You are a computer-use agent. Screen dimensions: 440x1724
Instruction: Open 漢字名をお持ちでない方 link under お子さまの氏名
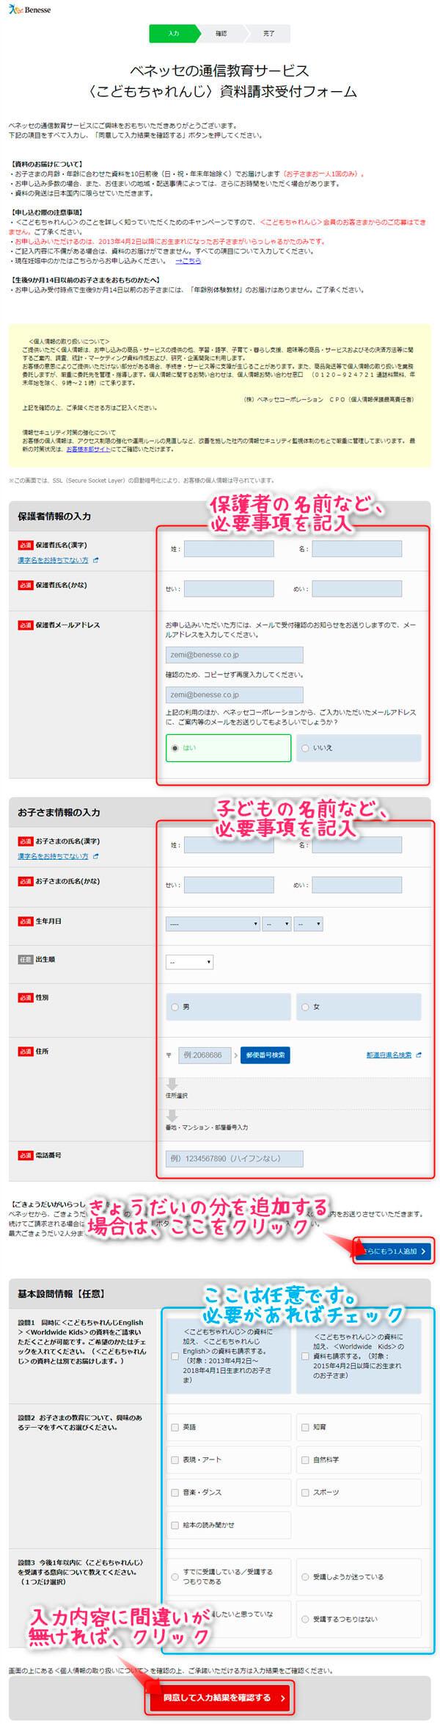53,856
